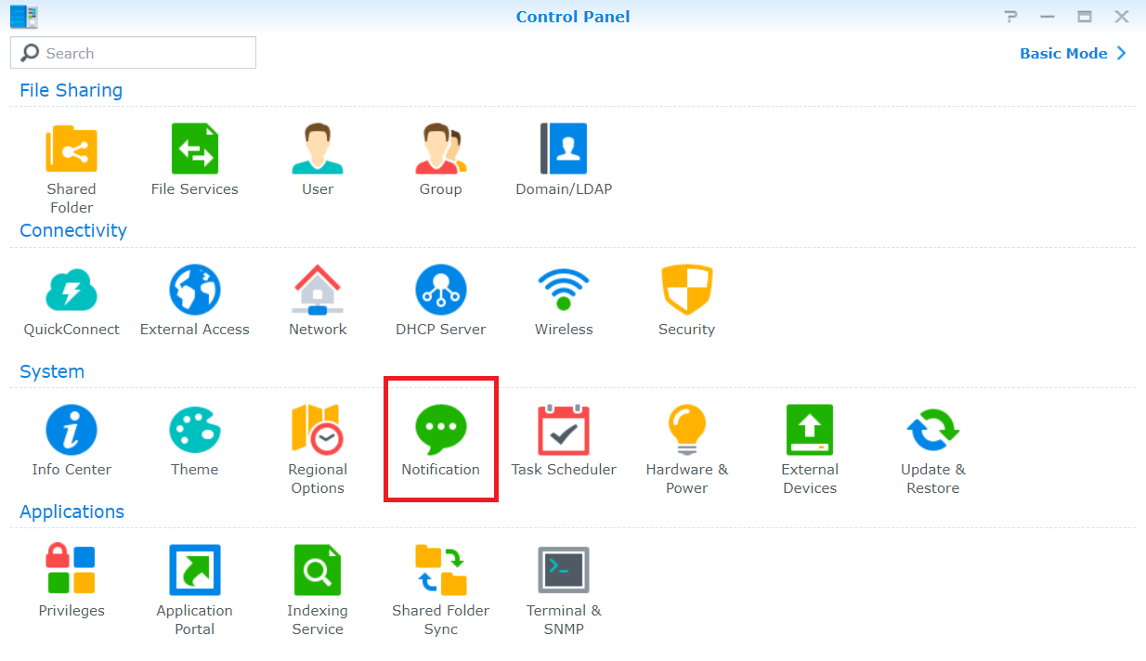
Task: Open Theme palette icon
Action: coord(195,430)
